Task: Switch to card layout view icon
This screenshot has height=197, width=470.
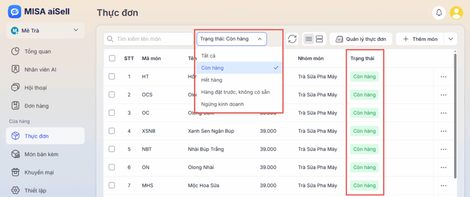Action: click(x=319, y=39)
